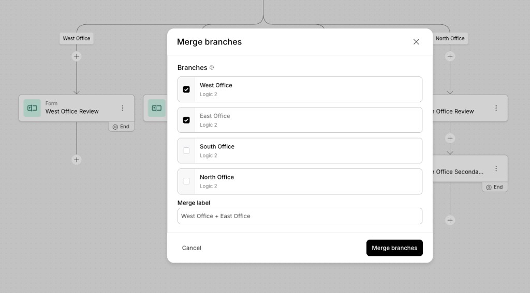This screenshot has width=530, height=293.
Task: Click form icon of node behind dialog
Action: (156, 108)
